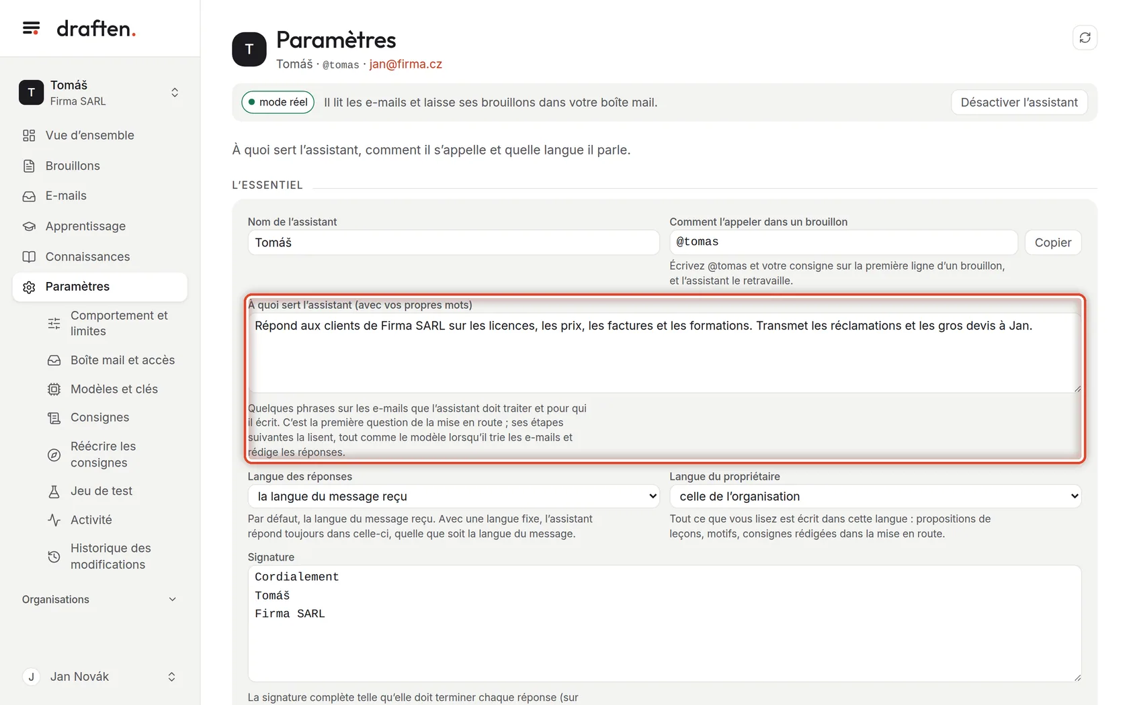1129x705 pixels.
Task: Click the Désactiver l'assistant button
Action: [x=1019, y=102]
